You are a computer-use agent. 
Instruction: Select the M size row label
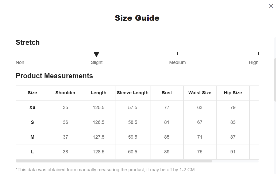click(x=32, y=137)
